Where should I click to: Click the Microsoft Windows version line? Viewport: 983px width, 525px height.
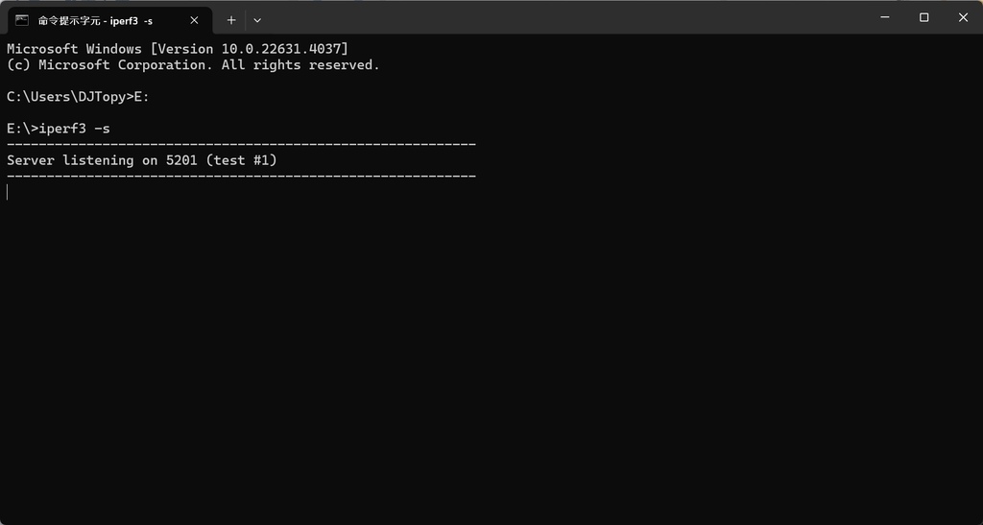coord(178,49)
